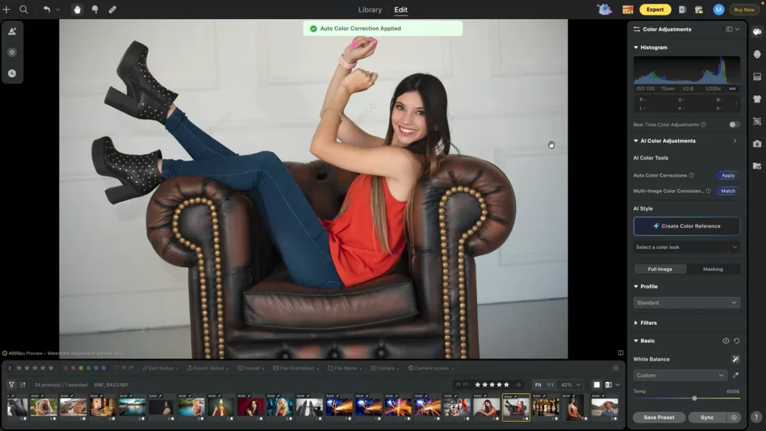Filter by red color label
Screen dimensions: 766x431
click(x=73, y=368)
